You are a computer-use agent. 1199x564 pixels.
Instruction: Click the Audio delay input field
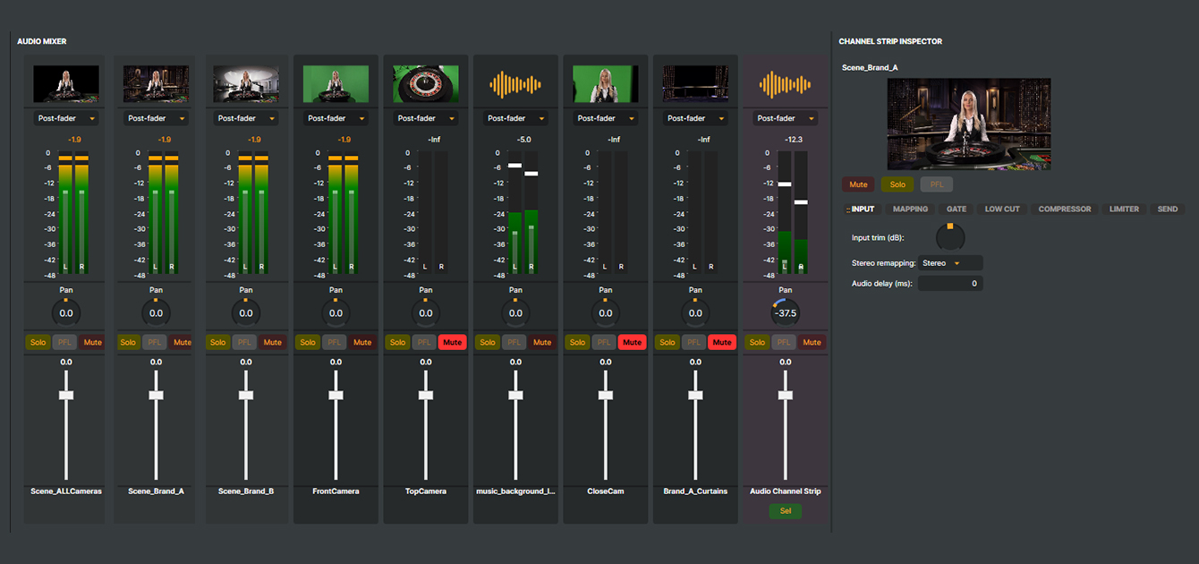(950, 283)
